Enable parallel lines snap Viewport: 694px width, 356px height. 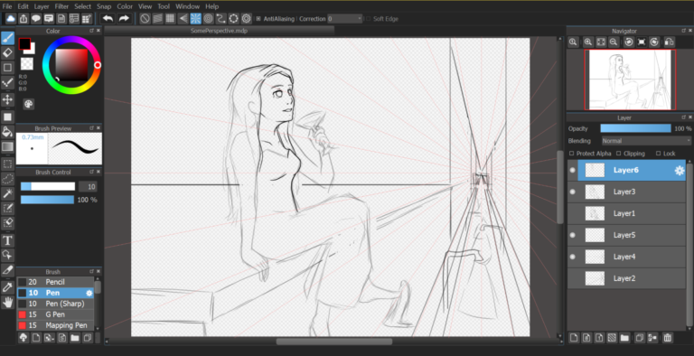(x=157, y=19)
